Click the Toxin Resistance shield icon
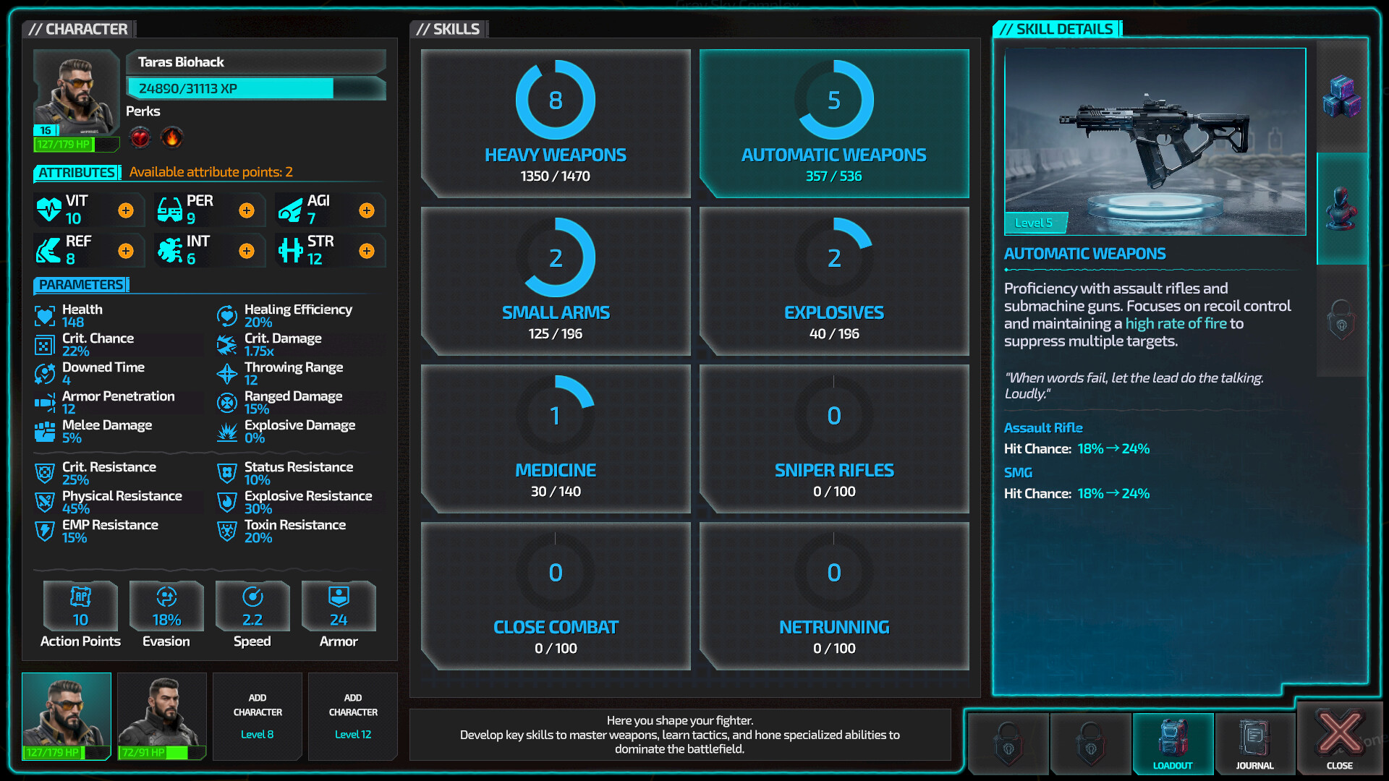 coord(227,532)
